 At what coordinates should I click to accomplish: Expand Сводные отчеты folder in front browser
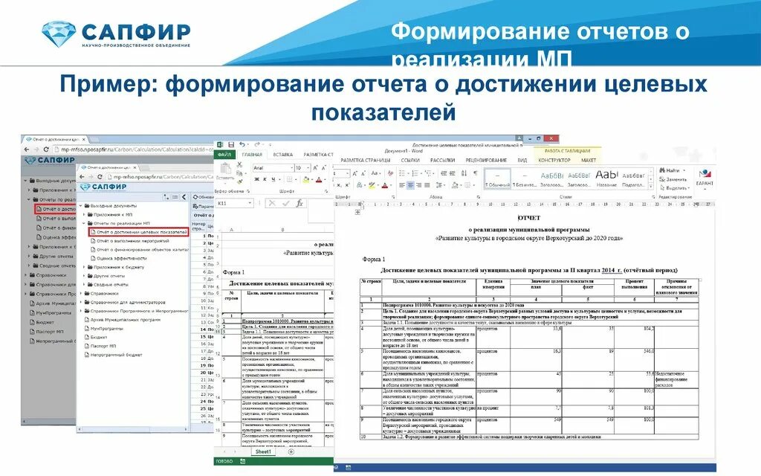click(84, 285)
